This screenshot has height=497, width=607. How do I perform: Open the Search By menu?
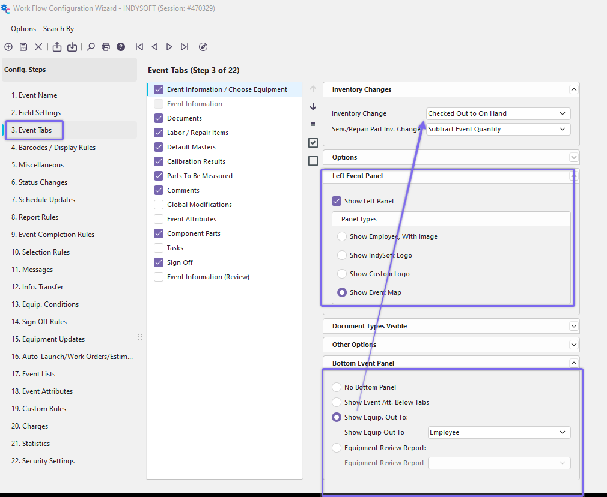[58, 29]
